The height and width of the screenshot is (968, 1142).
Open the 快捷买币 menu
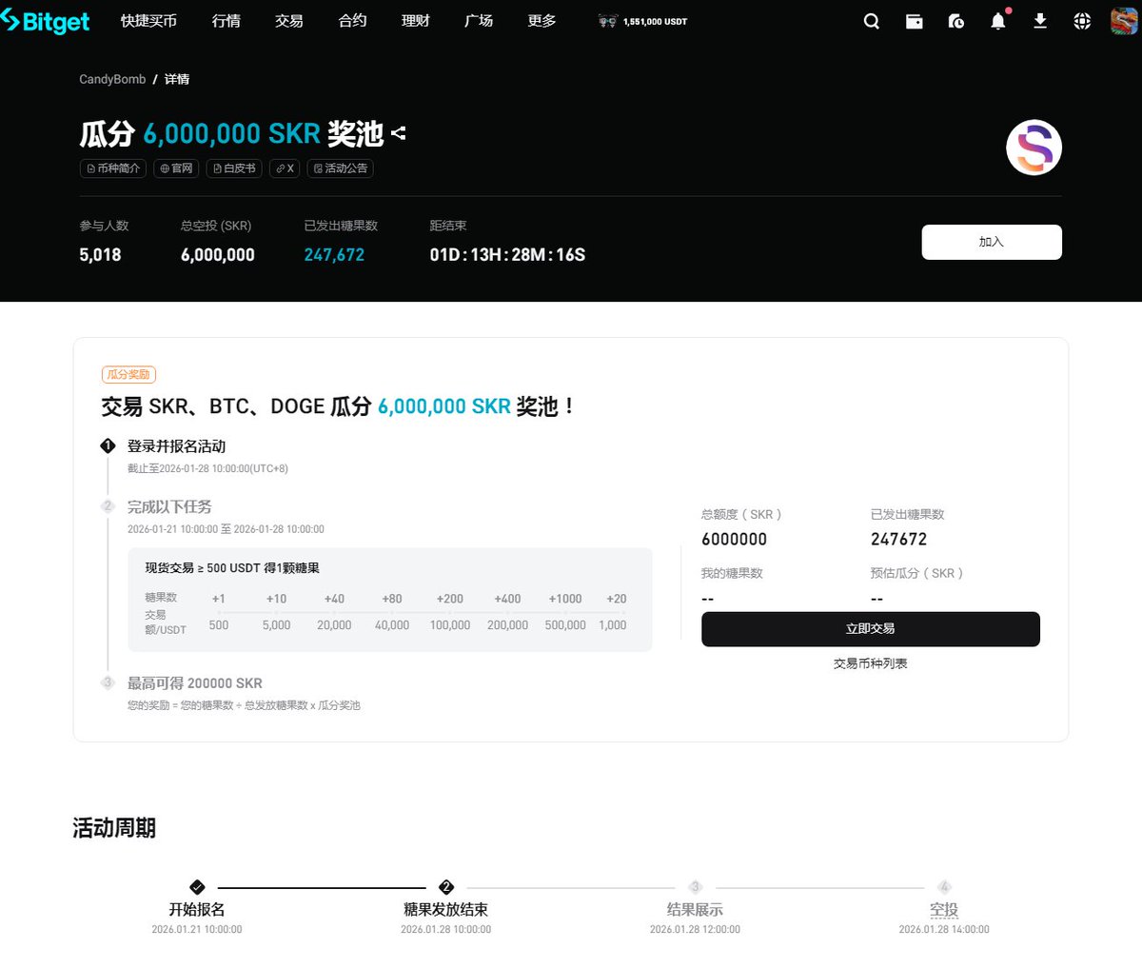pyautogui.click(x=148, y=21)
